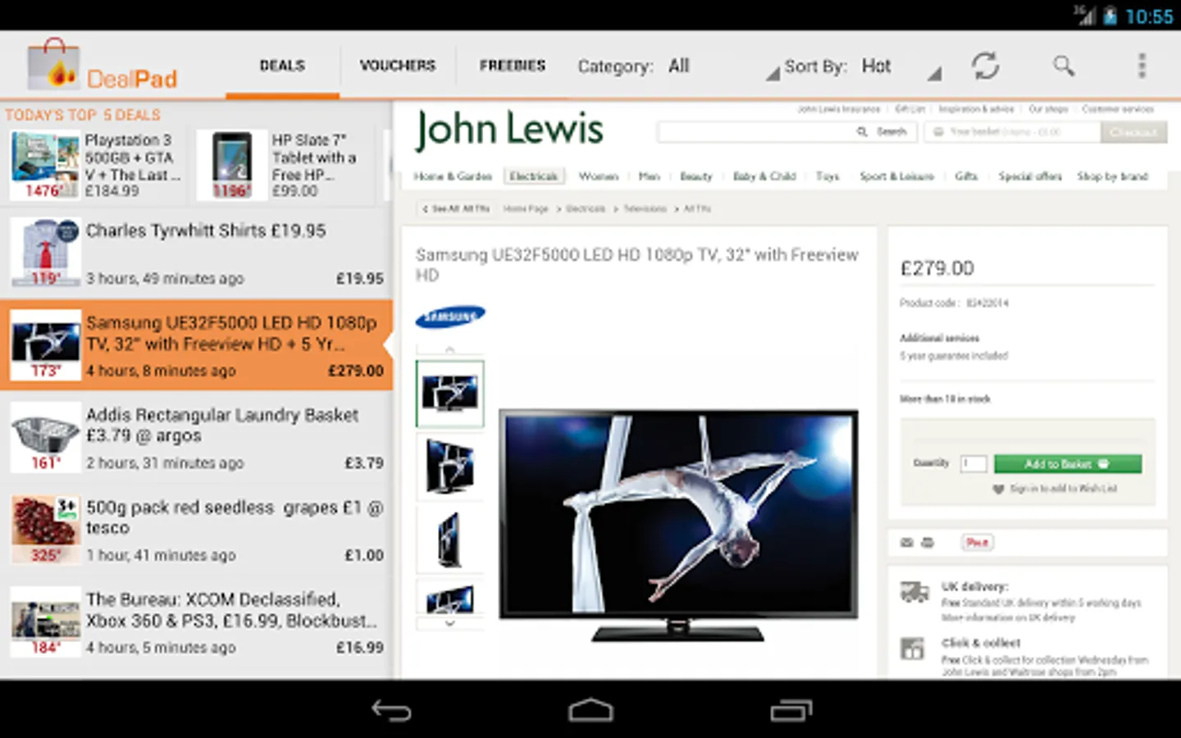Click the See All All TVs back link
Screen dimensions: 1181x738
[x=456, y=209]
